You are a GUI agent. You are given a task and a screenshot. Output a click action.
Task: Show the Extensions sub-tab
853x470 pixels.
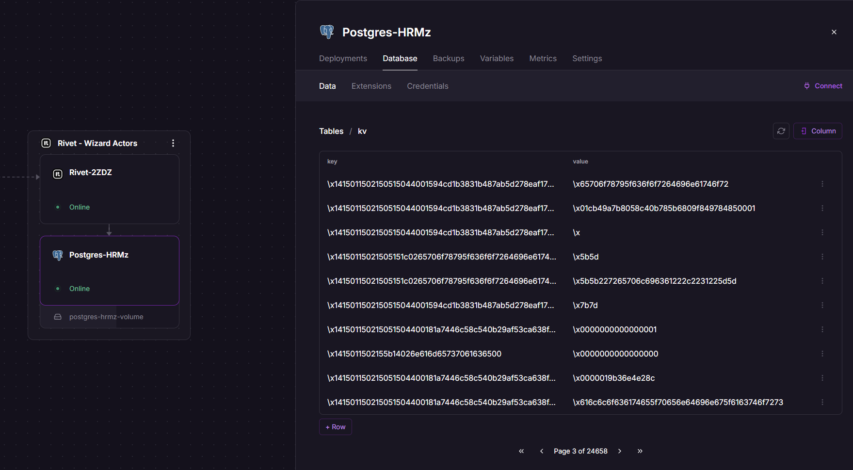[x=371, y=86]
